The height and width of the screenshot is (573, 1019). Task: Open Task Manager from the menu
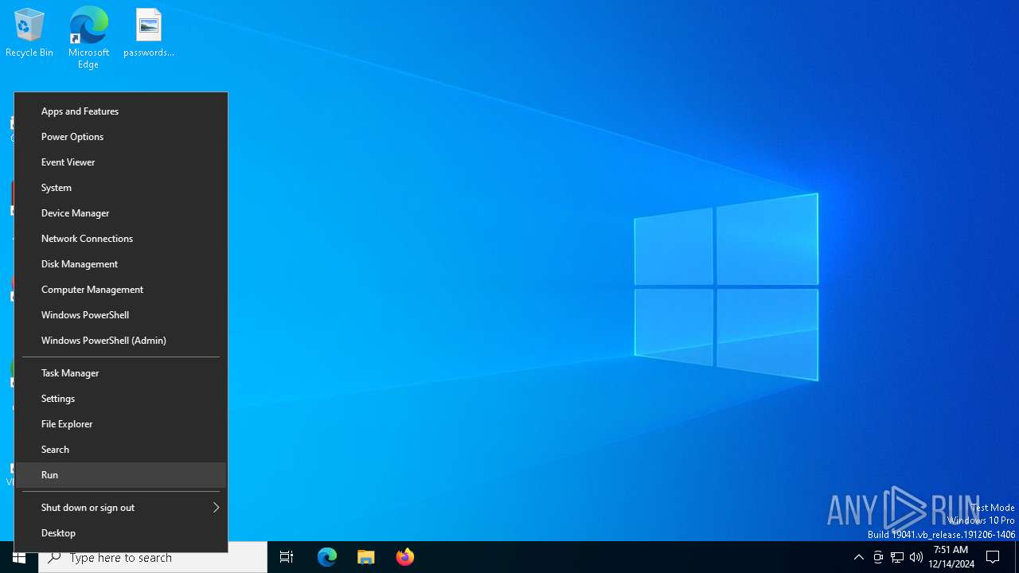(121, 373)
